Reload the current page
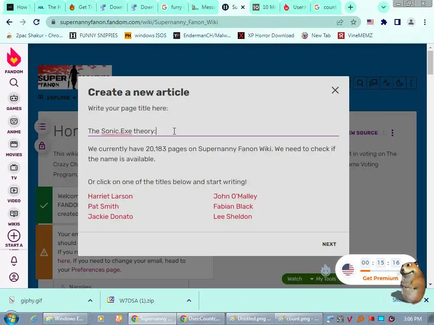 click(36, 22)
